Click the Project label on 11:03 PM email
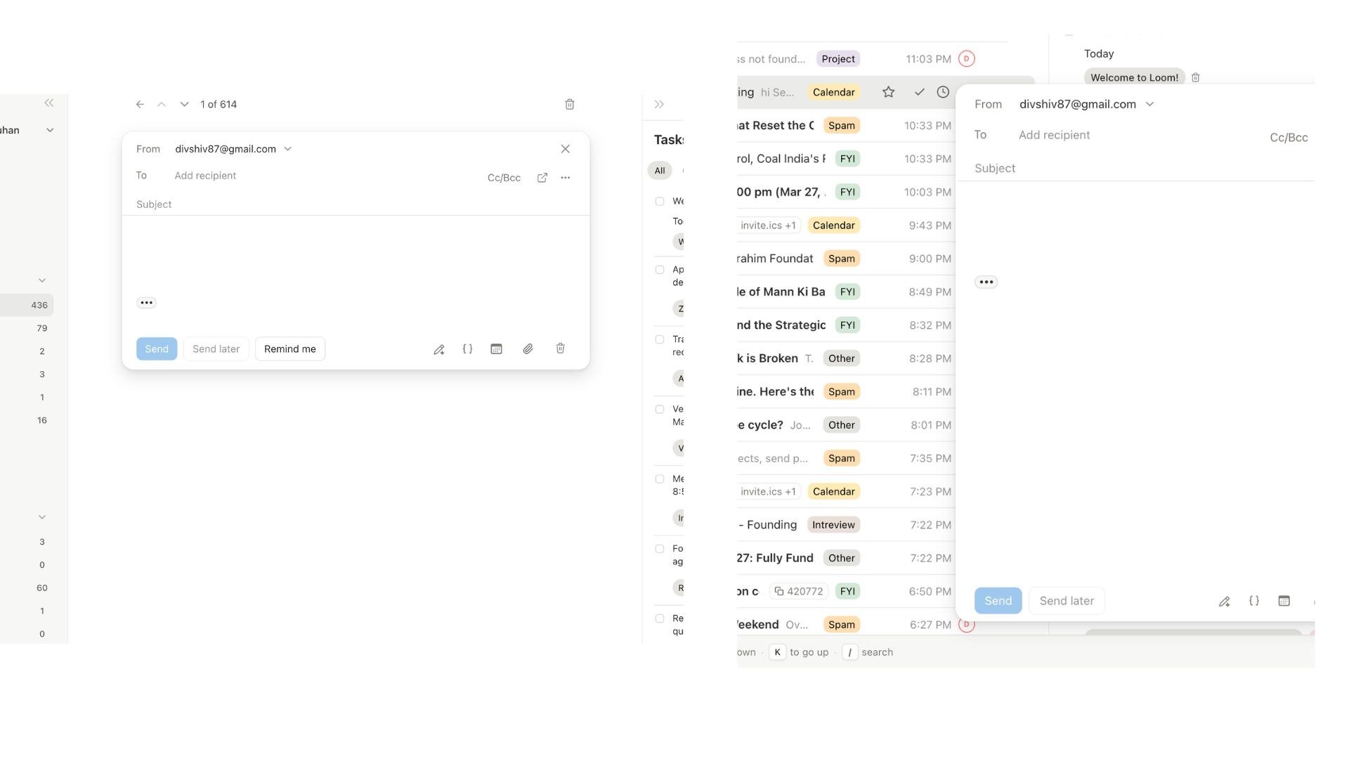This screenshot has width=1349, height=759. (838, 59)
